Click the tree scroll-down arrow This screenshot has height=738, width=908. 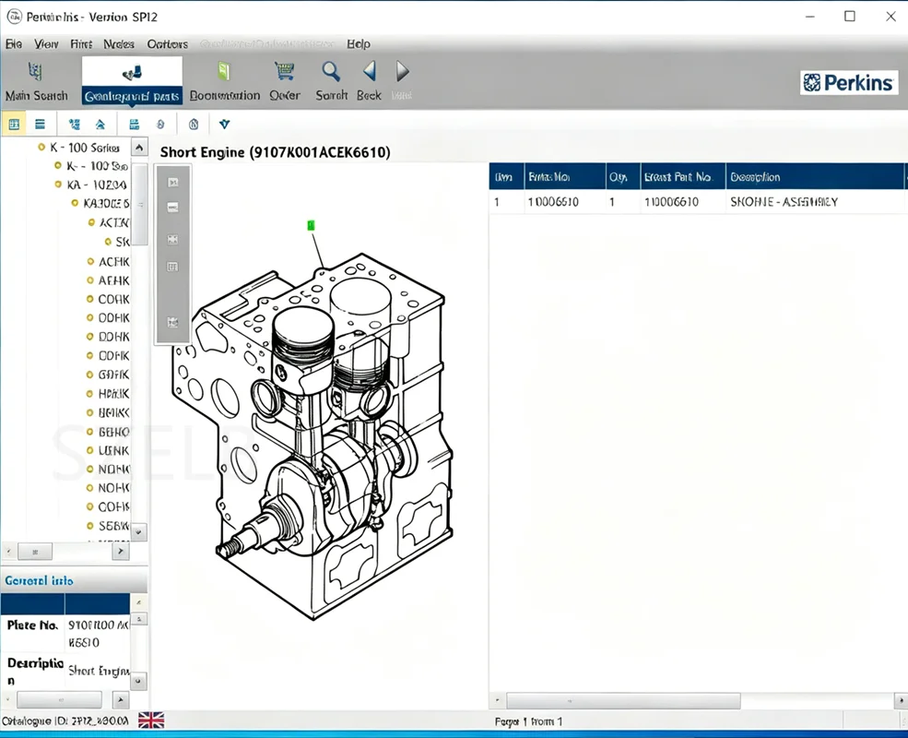tap(139, 531)
